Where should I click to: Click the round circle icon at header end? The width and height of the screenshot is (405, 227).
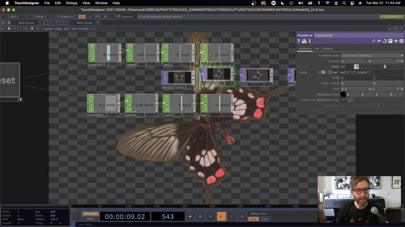tap(401, 41)
